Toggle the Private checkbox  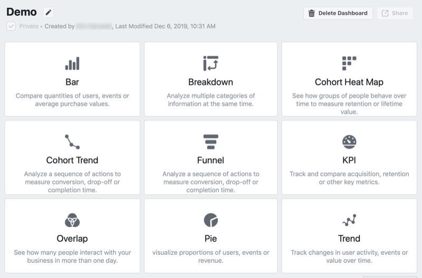11,26
